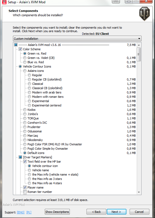Open the [ENG] support link
The height and width of the screenshot is (218, 155).
21,212
